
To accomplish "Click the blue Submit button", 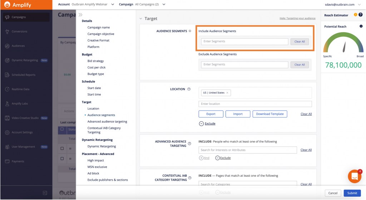I will pos(352,193).
